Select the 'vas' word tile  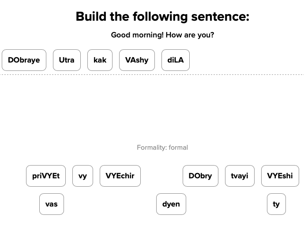click(52, 204)
